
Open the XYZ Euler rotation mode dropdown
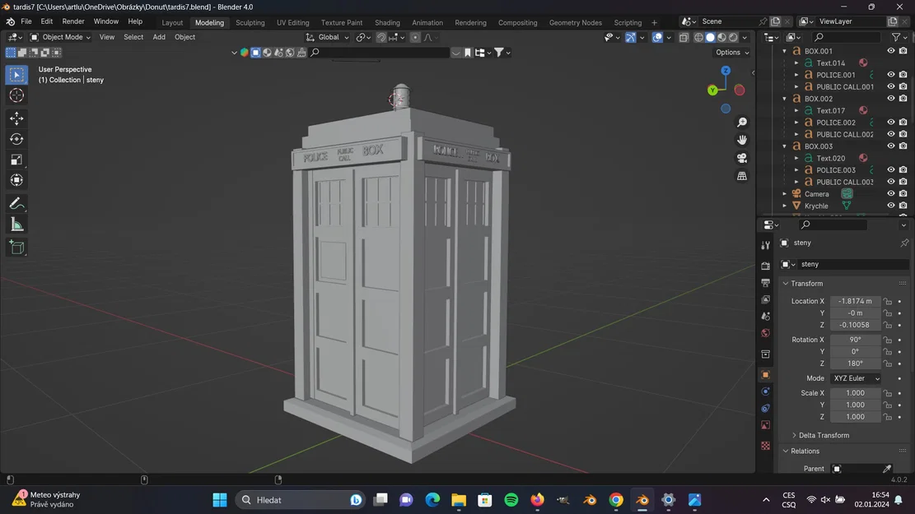coord(857,378)
